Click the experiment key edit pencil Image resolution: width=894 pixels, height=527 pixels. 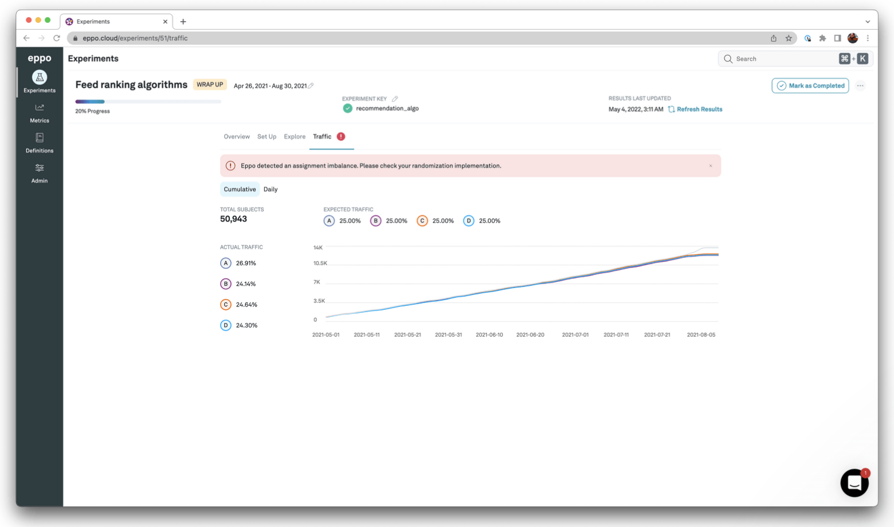pos(395,99)
